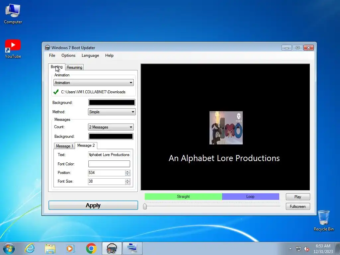Click the Font Size value field 38
Screen dimensions: 340x255
(x=107, y=181)
